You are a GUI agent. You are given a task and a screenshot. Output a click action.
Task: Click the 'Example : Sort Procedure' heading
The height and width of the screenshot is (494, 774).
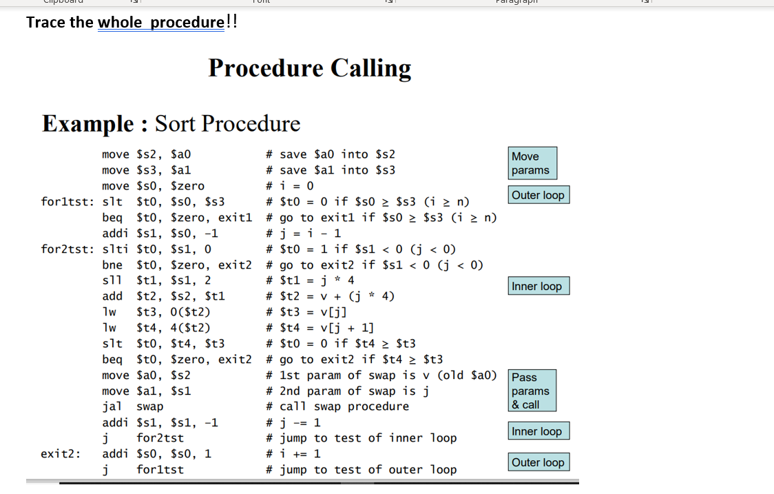[x=171, y=124]
